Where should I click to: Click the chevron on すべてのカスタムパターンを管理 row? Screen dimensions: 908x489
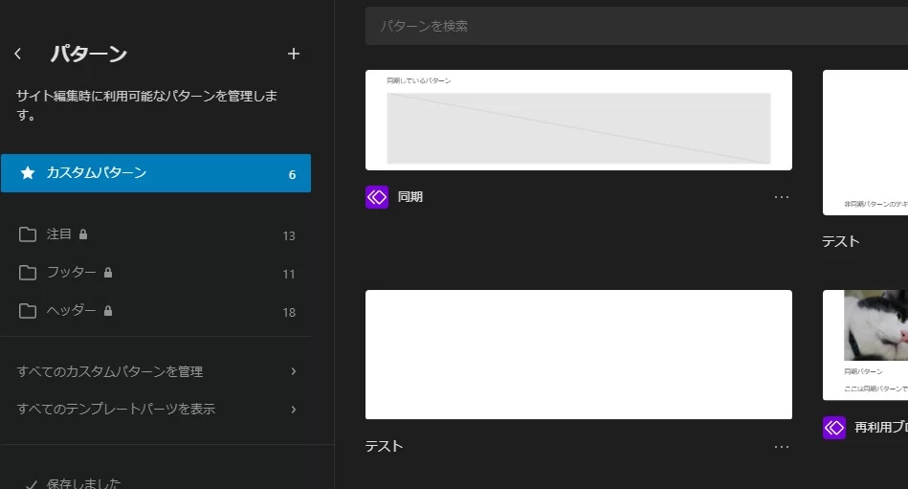pyautogui.click(x=294, y=371)
